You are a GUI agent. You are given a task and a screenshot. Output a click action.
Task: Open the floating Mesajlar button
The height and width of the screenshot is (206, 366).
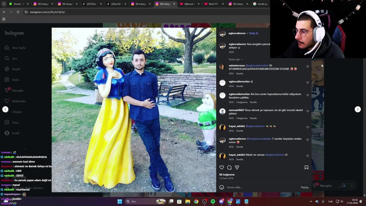pyautogui.click(x=334, y=186)
